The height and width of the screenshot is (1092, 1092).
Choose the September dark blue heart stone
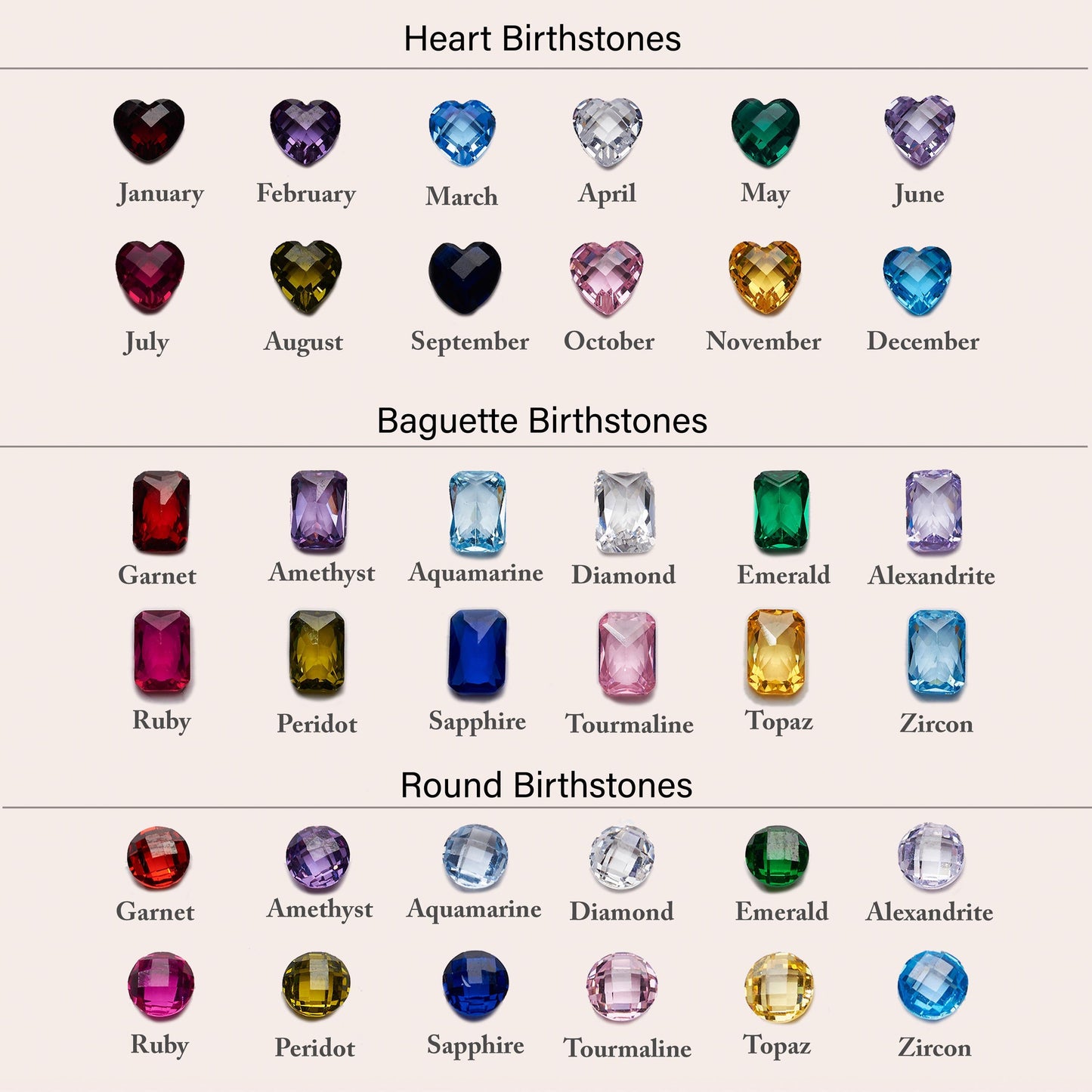pos(465,278)
